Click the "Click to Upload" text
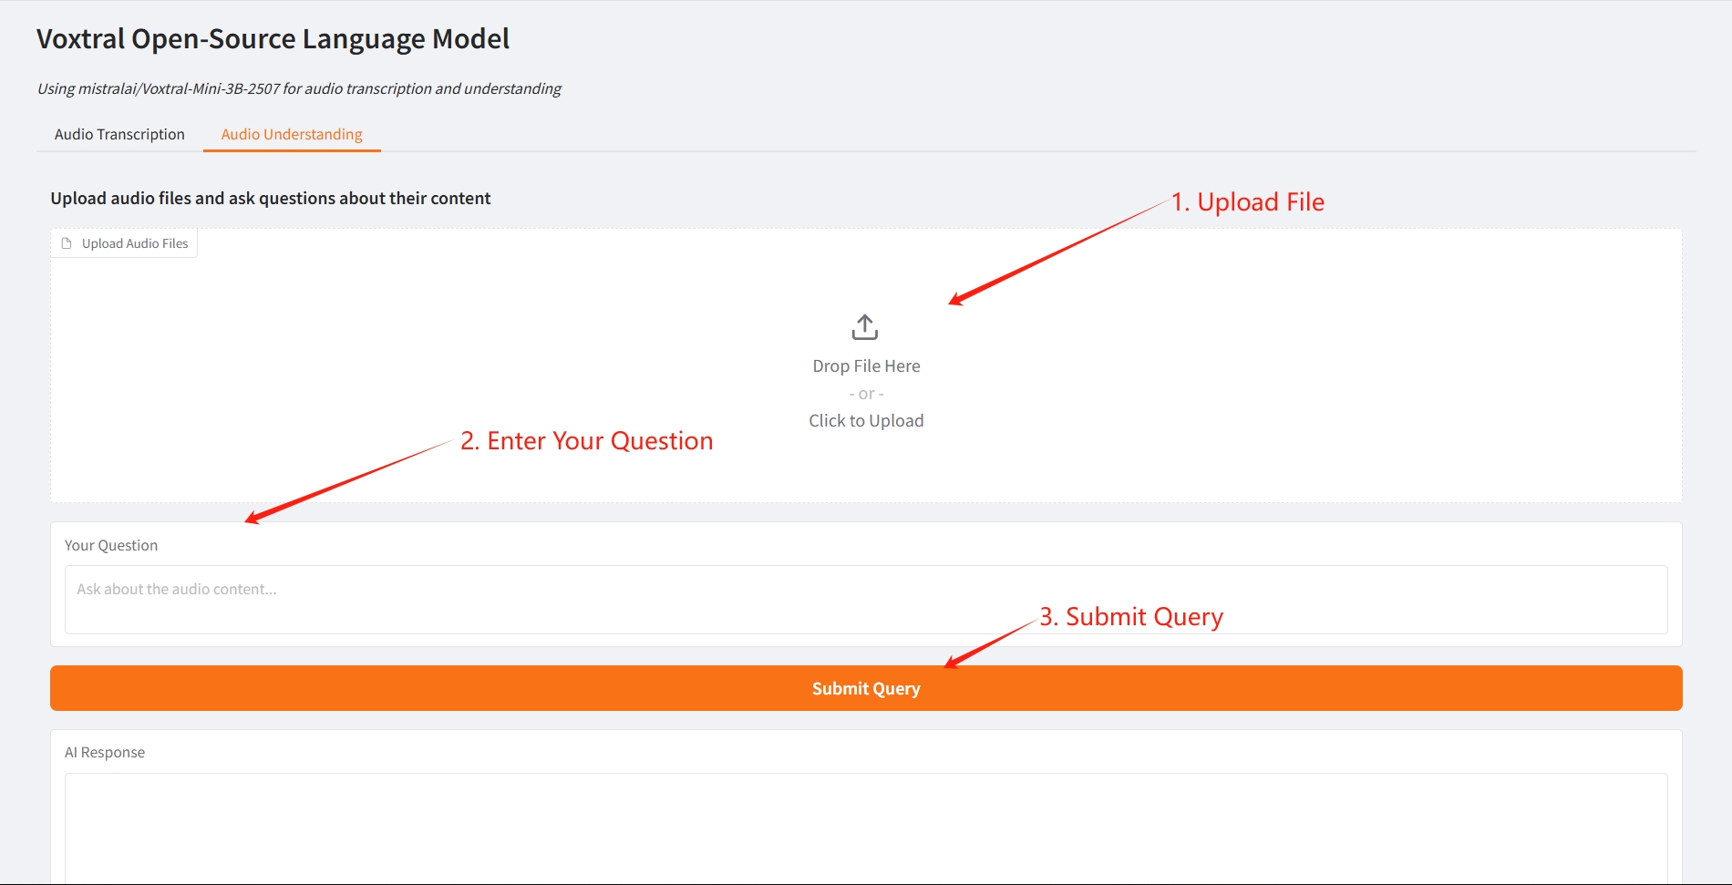 pos(866,420)
